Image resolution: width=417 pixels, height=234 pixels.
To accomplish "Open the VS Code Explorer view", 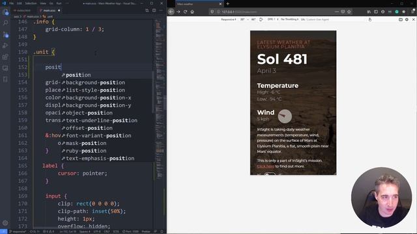I will tap(5, 12).
